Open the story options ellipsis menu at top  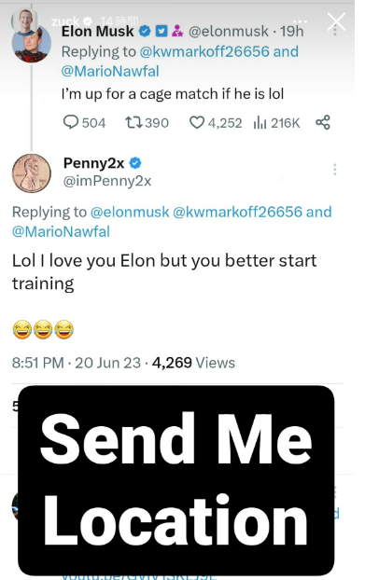[x=300, y=21]
